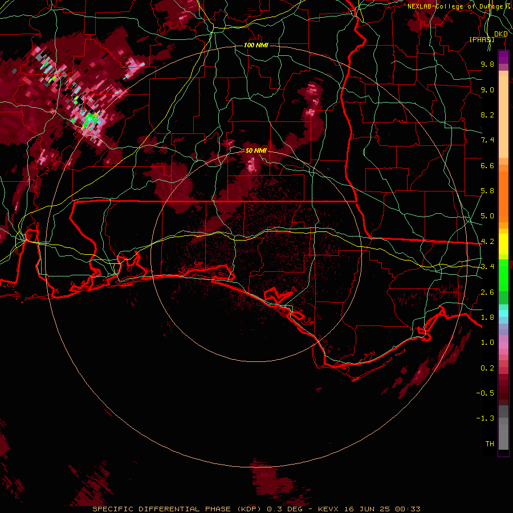
Task: Click the 4.2 legend value
Action: click(487, 242)
